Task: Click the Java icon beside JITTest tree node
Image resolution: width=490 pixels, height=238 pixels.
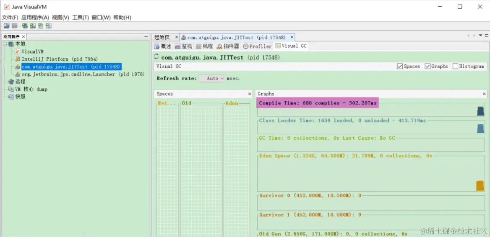Action: point(18,67)
